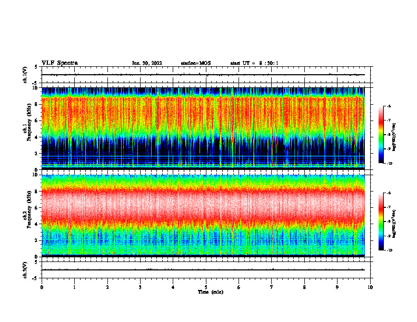The width and height of the screenshot is (417, 322).
Task: Click the "-10" label on ch.2 colorbar
Action: point(390,250)
